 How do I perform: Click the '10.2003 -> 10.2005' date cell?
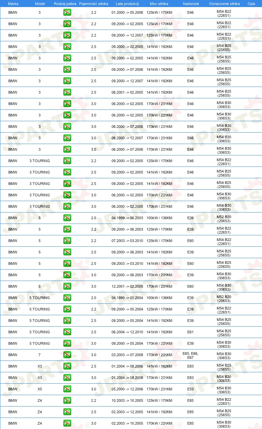tap(127, 401)
